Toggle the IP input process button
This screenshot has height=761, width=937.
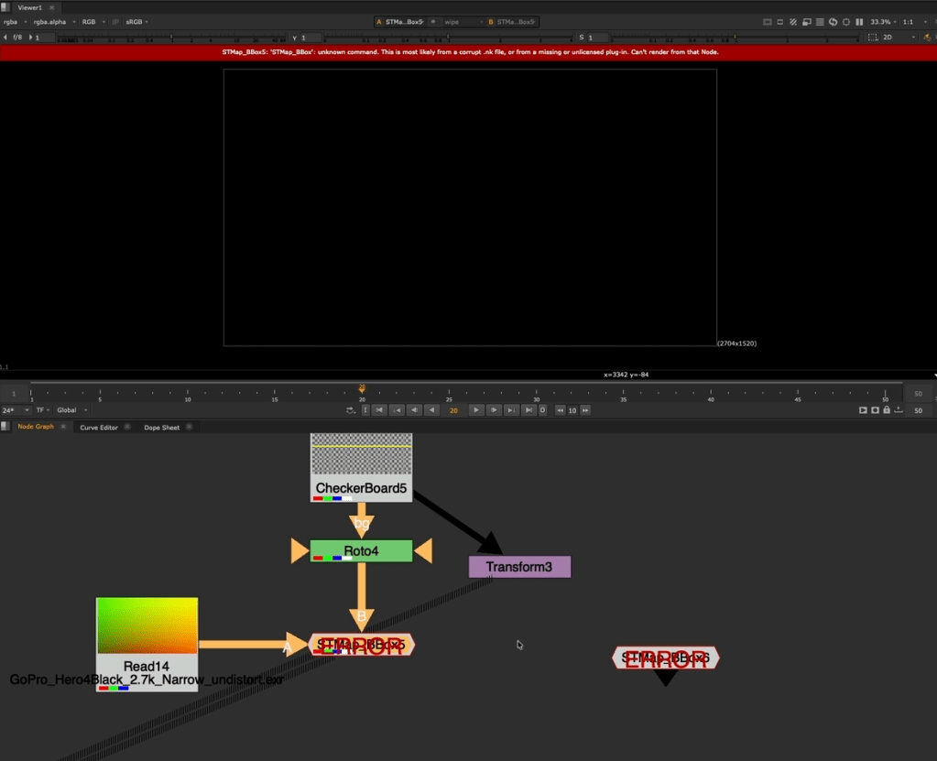click(x=115, y=22)
